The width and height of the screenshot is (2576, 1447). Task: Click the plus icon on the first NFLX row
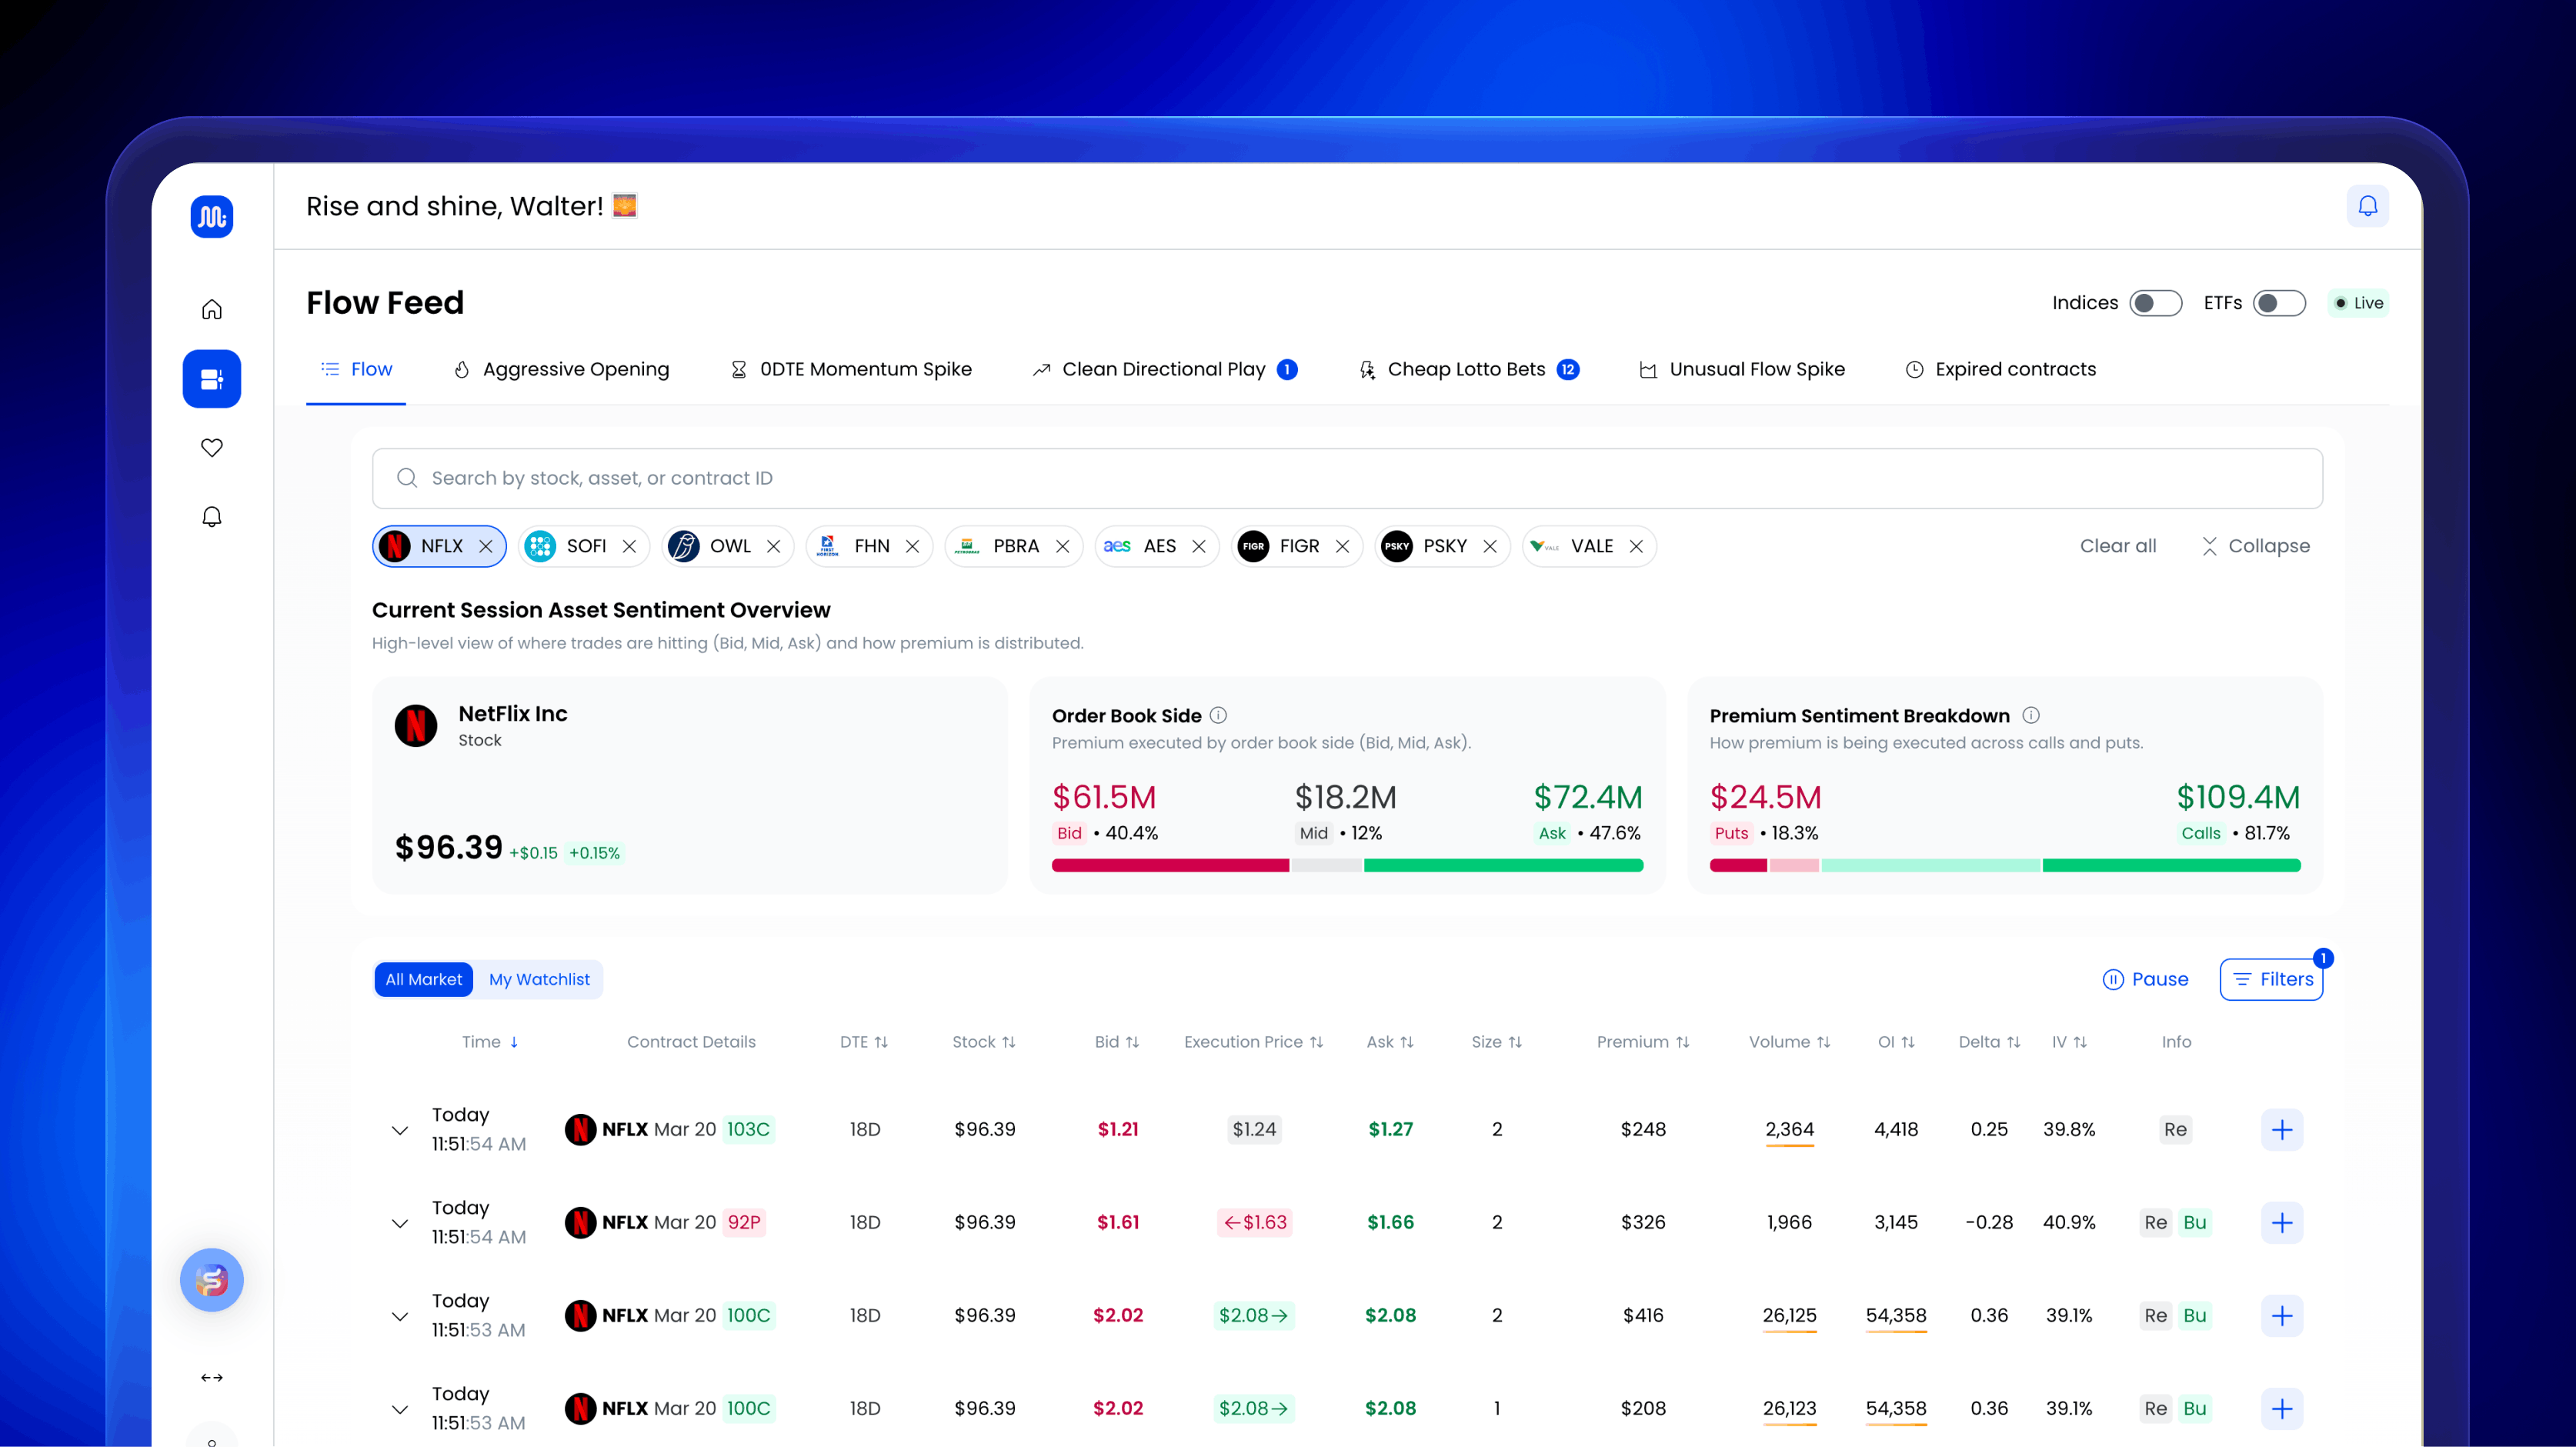click(x=2283, y=1130)
